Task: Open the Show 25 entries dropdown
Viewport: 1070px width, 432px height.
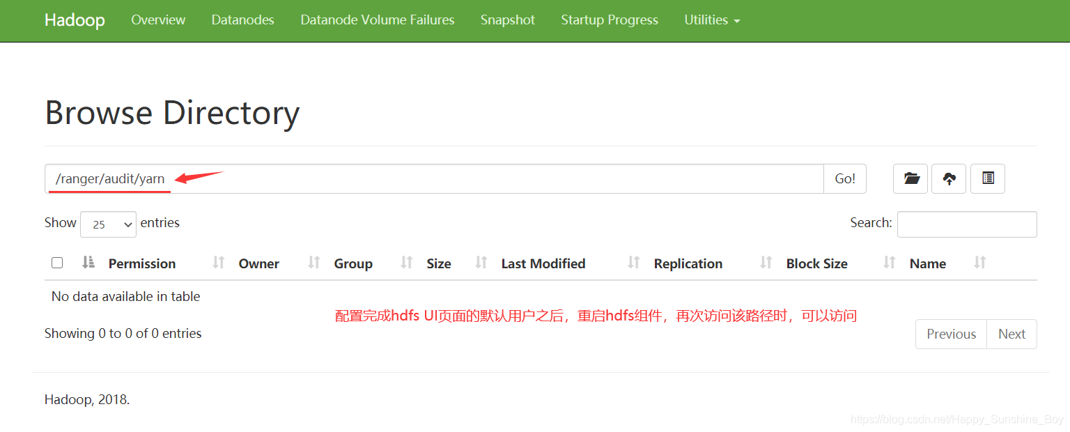Action: click(x=108, y=224)
